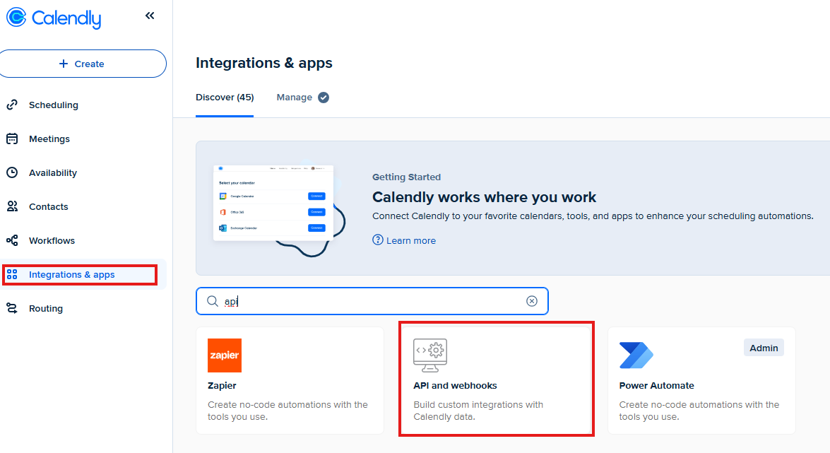
Task: Click the Getting Started calendar preview image
Action: (x=274, y=204)
